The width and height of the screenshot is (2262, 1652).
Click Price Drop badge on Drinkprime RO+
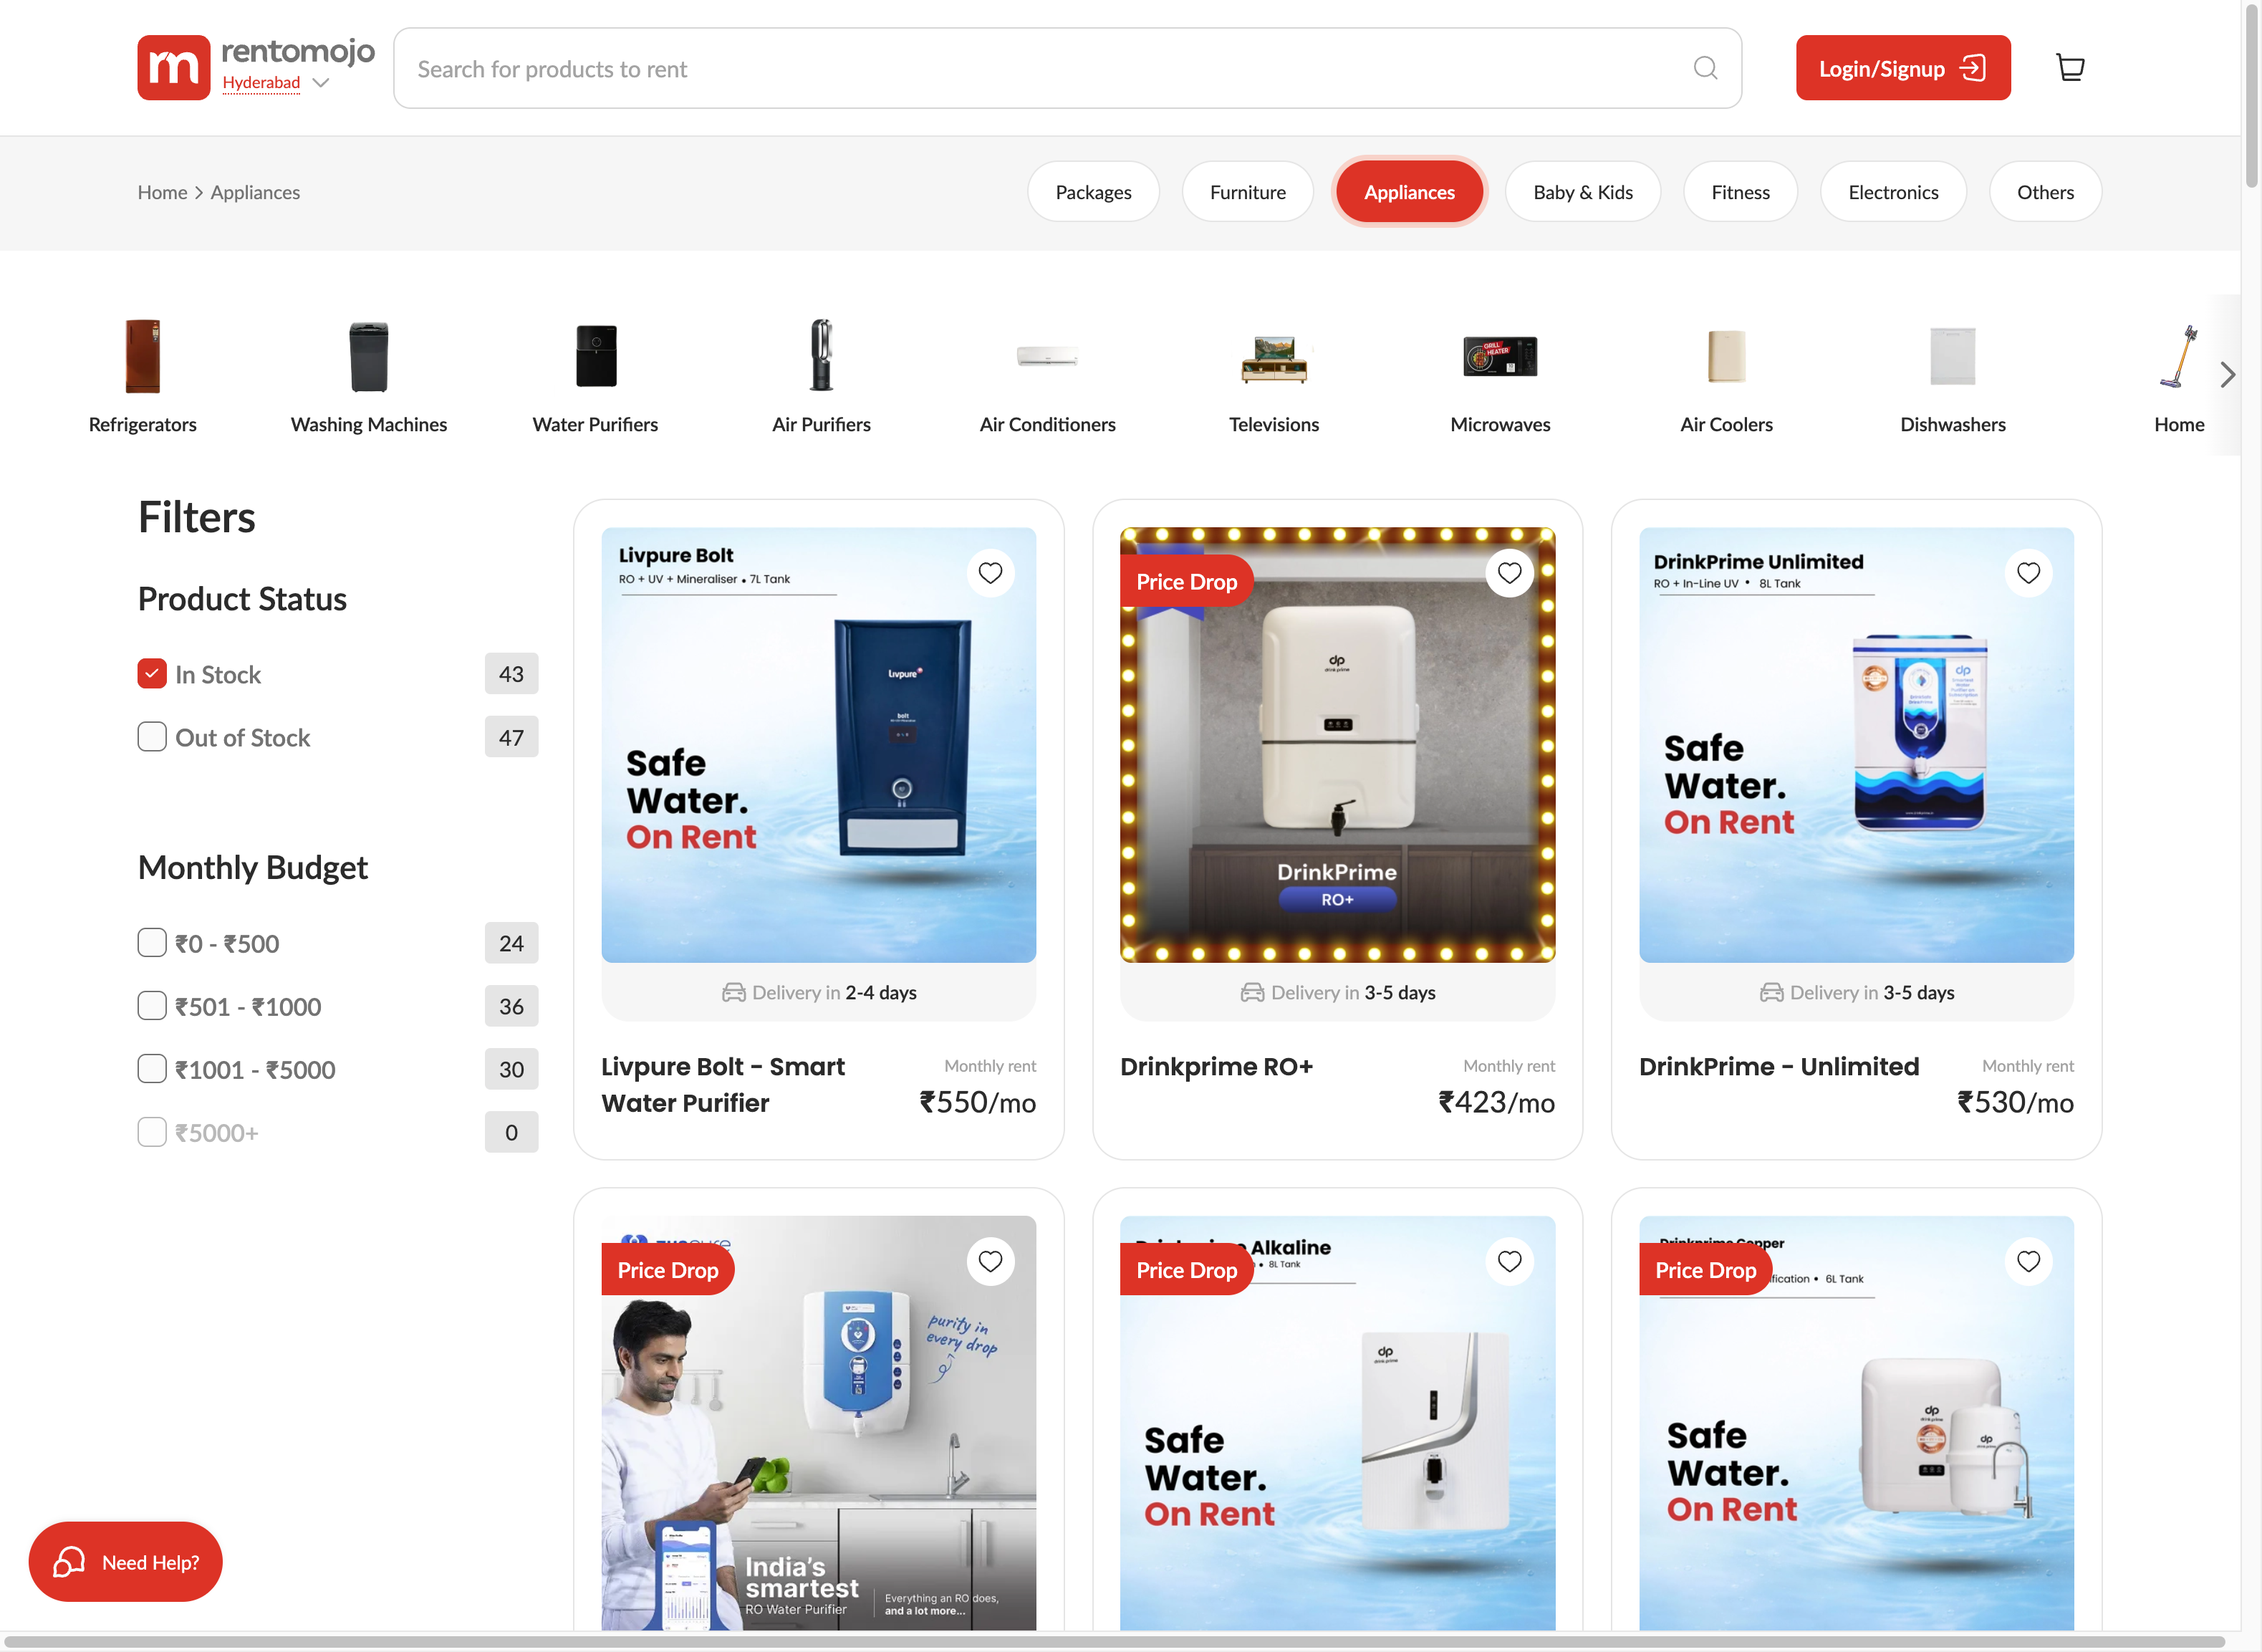(x=1186, y=581)
